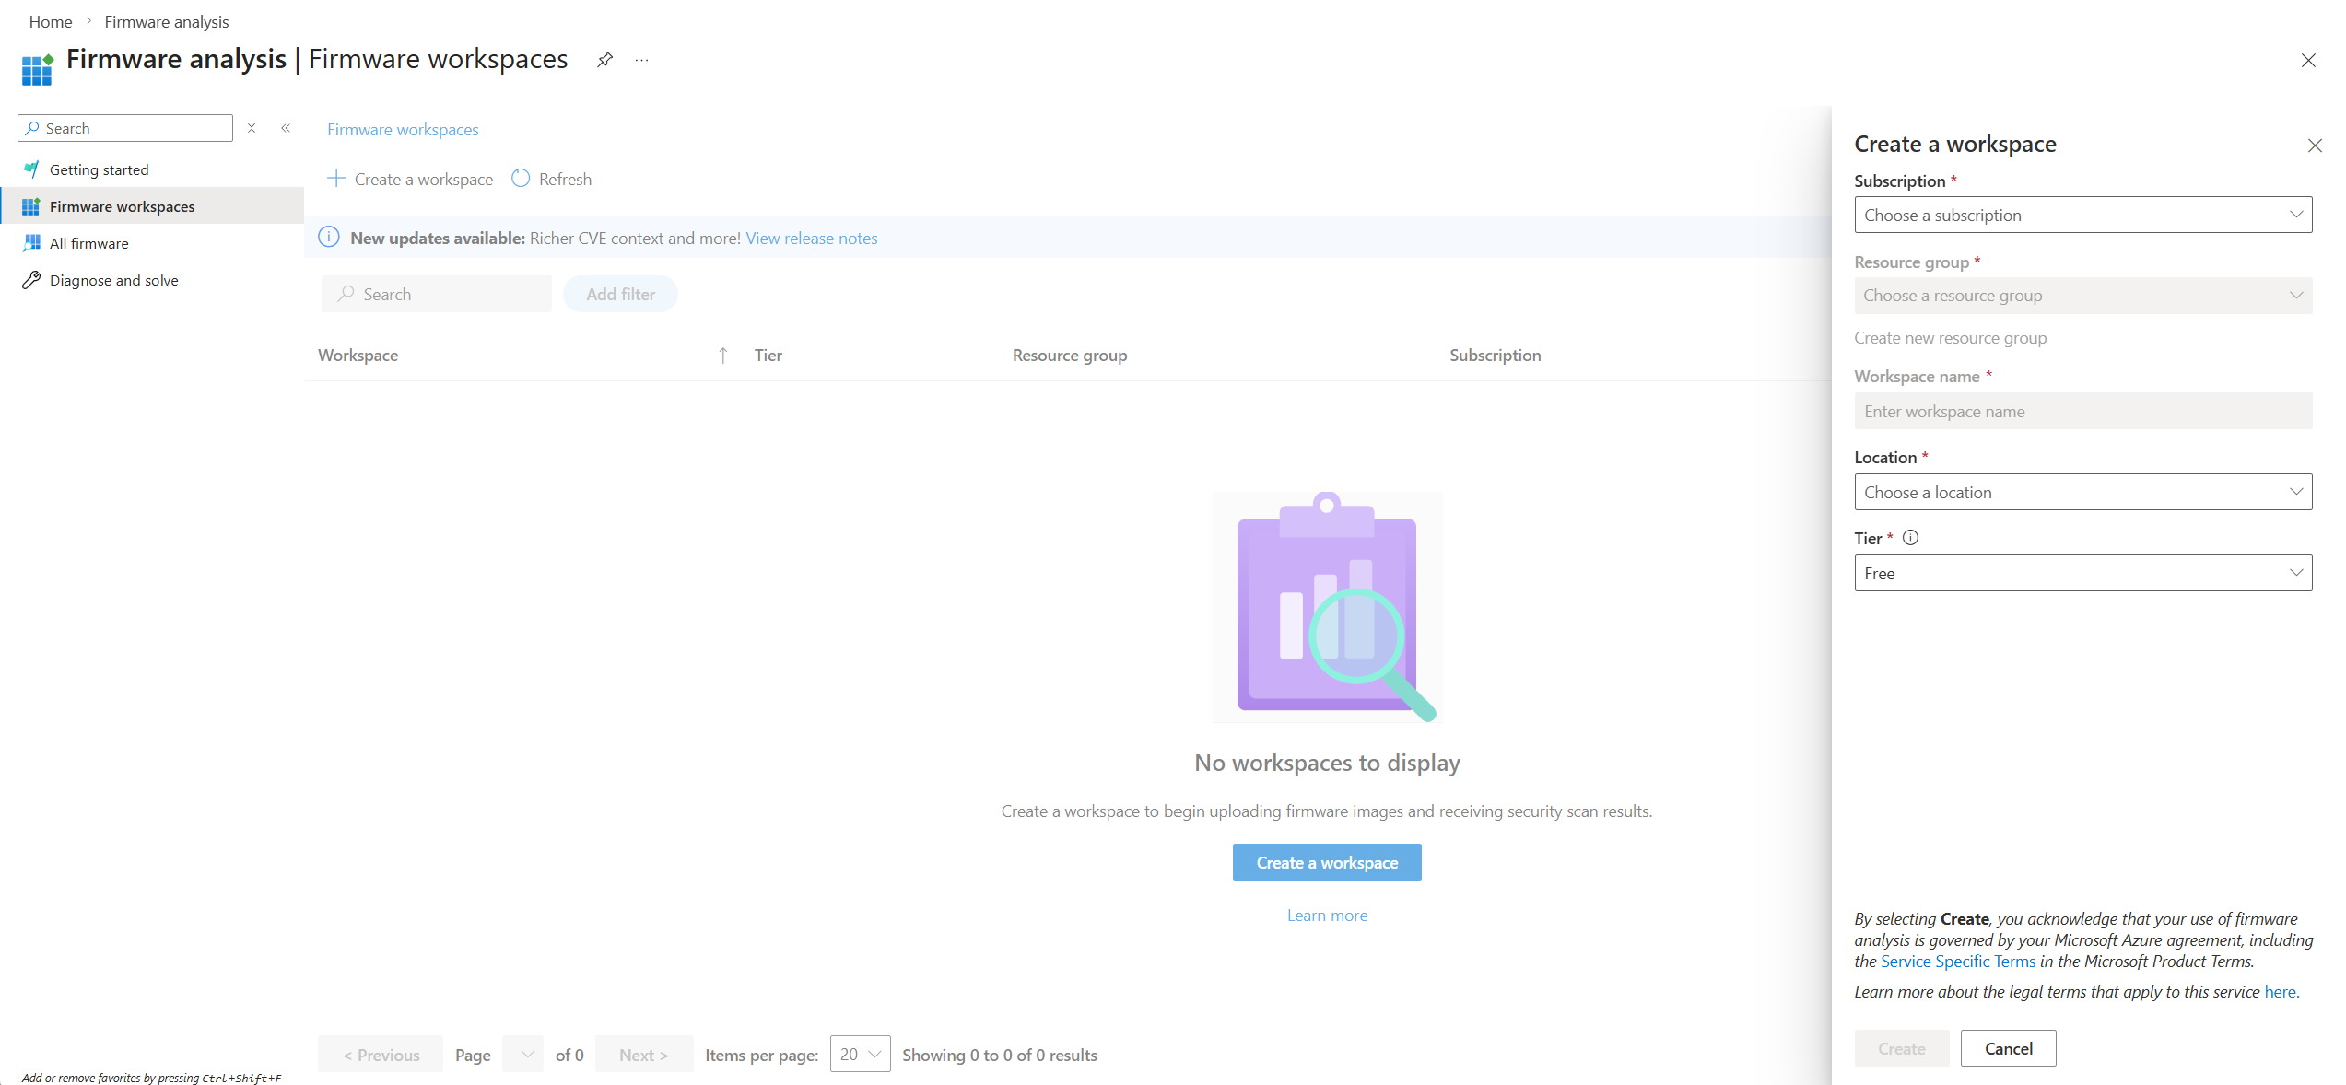The width and height of the screenshot is (2346, 1085).
Task: Click the Refresh circular arrow icon
Action: point(521,178)
